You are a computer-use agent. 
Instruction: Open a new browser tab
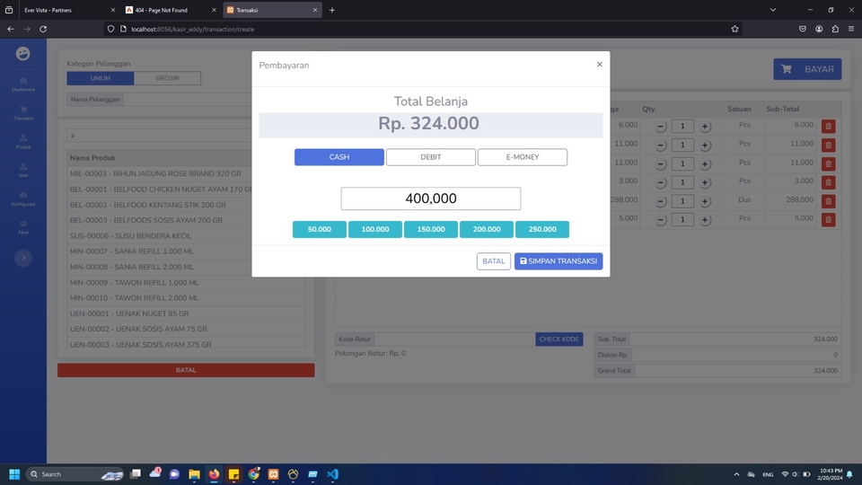click(x=332, y=10)
